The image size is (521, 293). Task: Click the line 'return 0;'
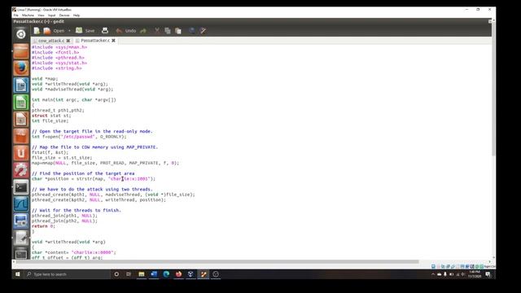(43, 226)
